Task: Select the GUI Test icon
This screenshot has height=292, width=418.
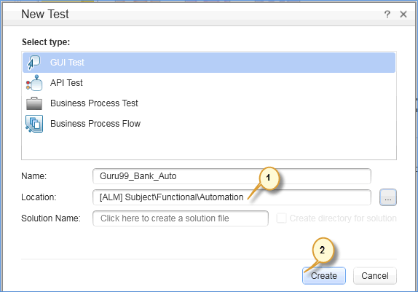Action: coord(33,63)
